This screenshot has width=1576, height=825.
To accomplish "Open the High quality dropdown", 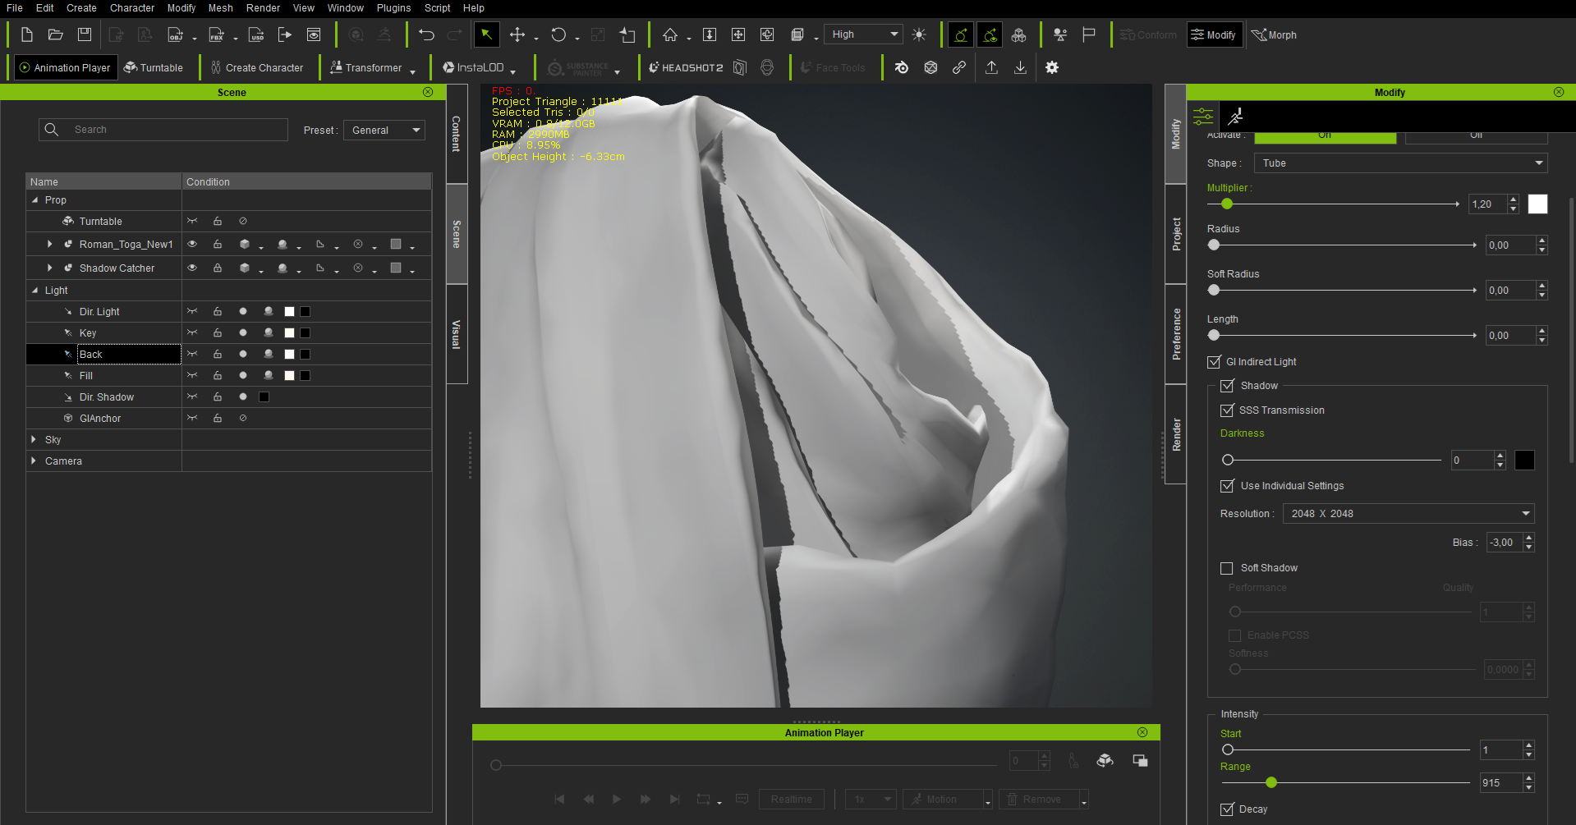I will click(x=863, y=34).
